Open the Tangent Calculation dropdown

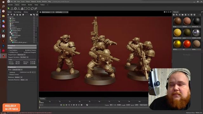[x=24, y=57]
